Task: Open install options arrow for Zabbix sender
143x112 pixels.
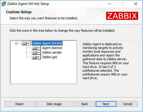Action: click(x=39, y=52)
